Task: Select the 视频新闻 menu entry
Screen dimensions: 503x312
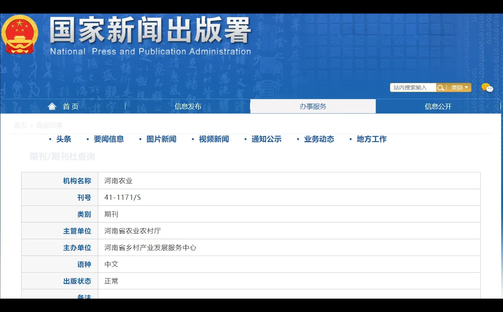Action: [214, 139]
